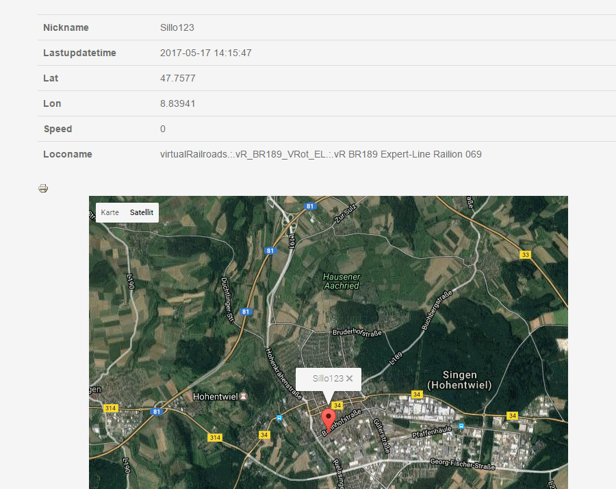Click the transit station icon near Pfaffenhäule
This screenshot has height=489, width=616.
click(x=461, y=425)
